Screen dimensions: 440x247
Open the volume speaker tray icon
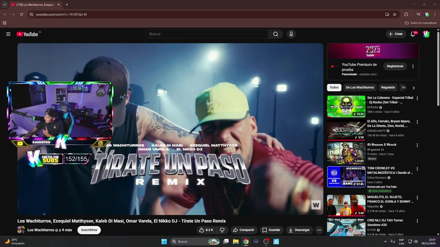tap(416, 242)
